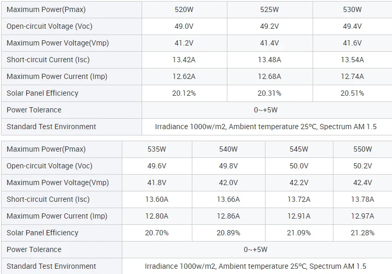Select the 49.0V open-circuit voltage cell
The height and width of the screenshot is (274, 392).
(184, 26)
